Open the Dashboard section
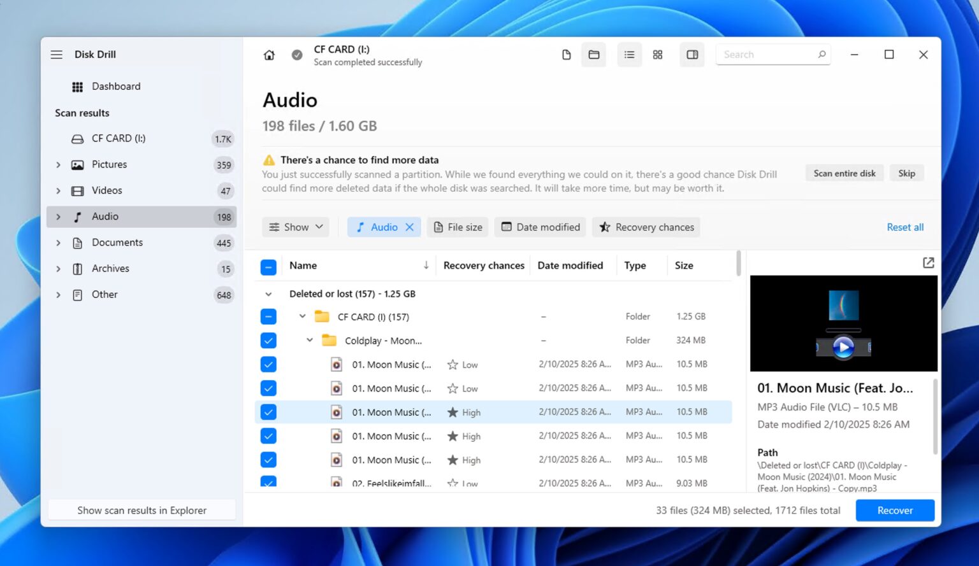This screenshot has height=566, width=979. [x=116, y=86]
